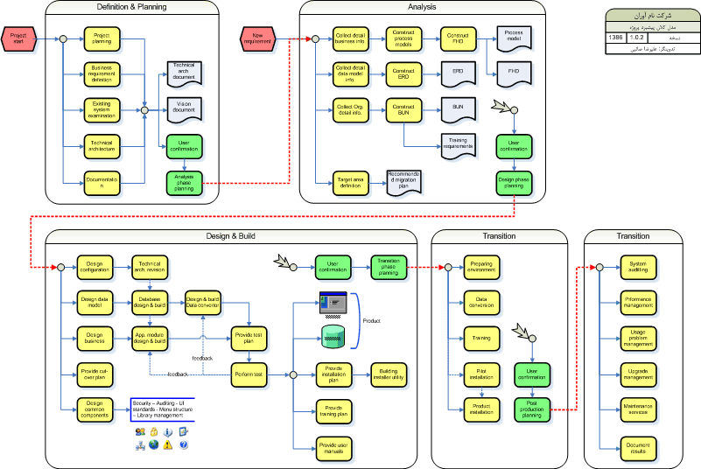
Task: Click the yellow warning triangle icon
Action: click(x=167, y=444)
